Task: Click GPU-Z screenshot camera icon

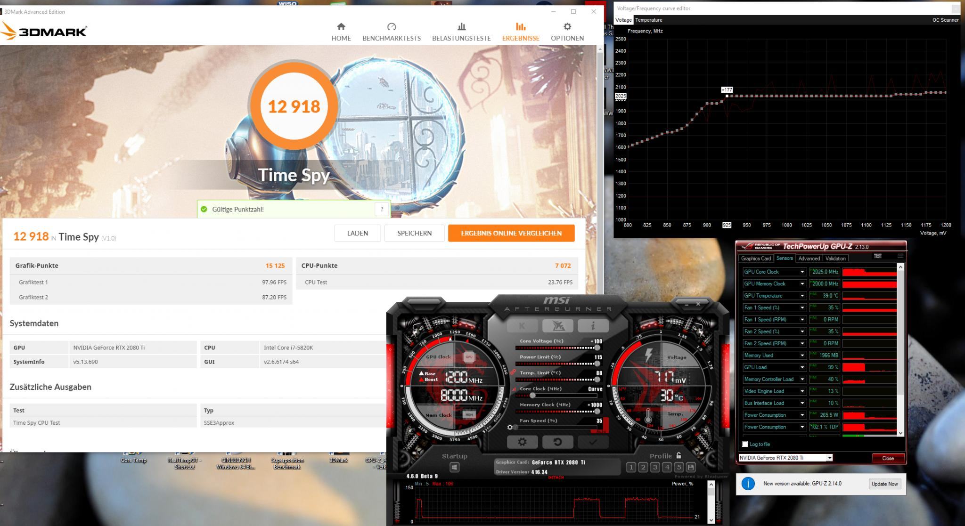Action: coord(877,256)
